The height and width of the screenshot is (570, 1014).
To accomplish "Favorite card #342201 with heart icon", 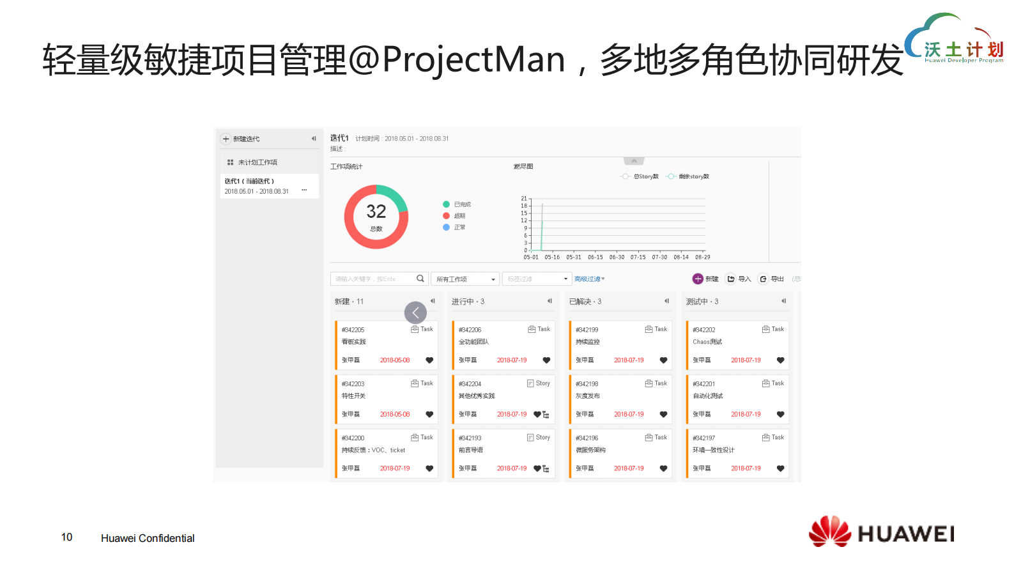I will 780,415.
